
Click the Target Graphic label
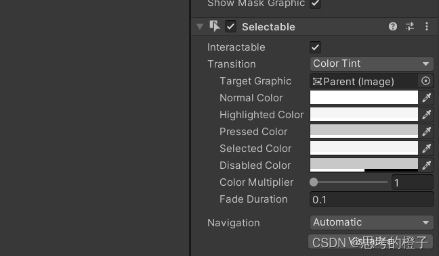pos(255,81)
